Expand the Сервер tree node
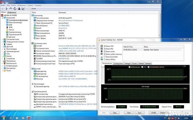 [x=2, y=44]
